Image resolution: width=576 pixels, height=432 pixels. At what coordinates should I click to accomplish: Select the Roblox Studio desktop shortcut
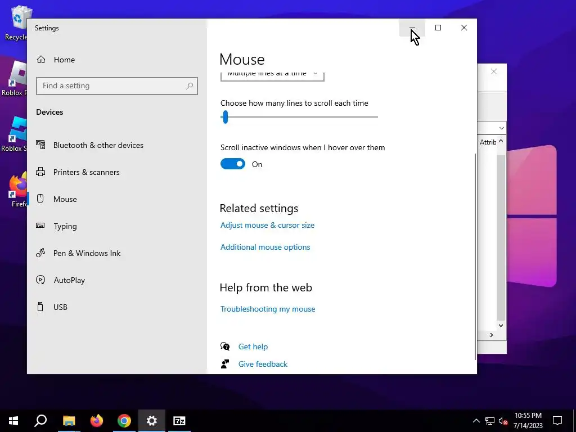14,134
